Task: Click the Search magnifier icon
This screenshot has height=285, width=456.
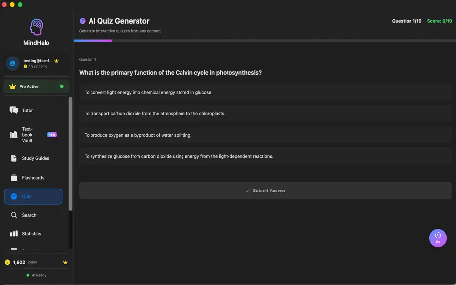Action: tap(14, 215)
